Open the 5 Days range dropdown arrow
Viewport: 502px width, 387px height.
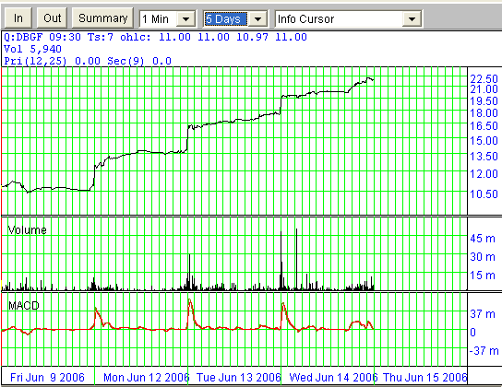pos(257,19)
